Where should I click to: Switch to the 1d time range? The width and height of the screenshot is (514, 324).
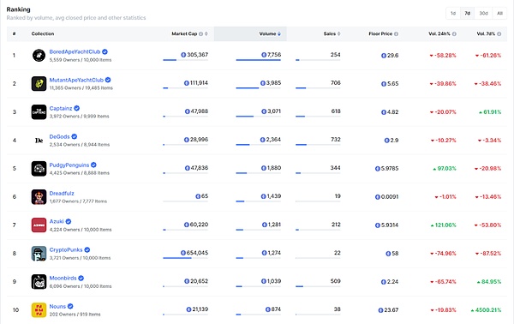tap(453, 13)
